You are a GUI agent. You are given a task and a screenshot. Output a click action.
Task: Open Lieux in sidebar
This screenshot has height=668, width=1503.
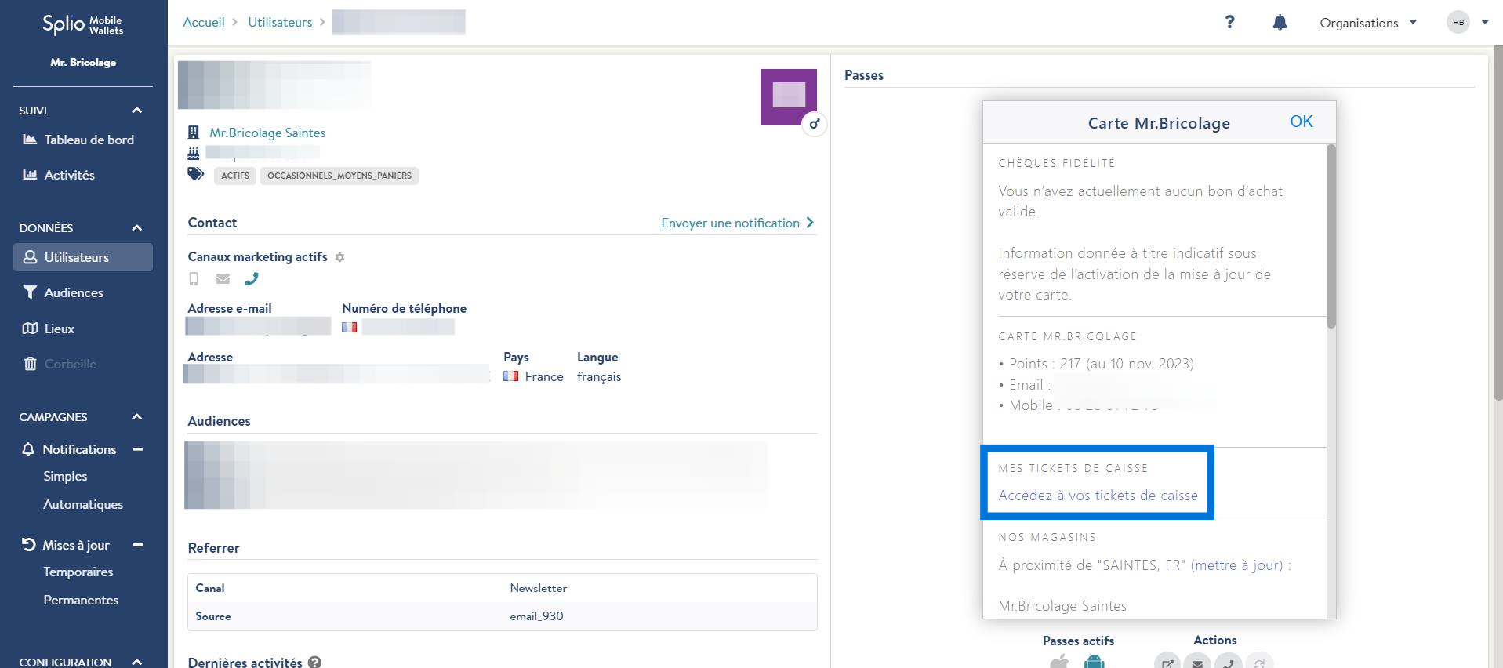[83, 329]
